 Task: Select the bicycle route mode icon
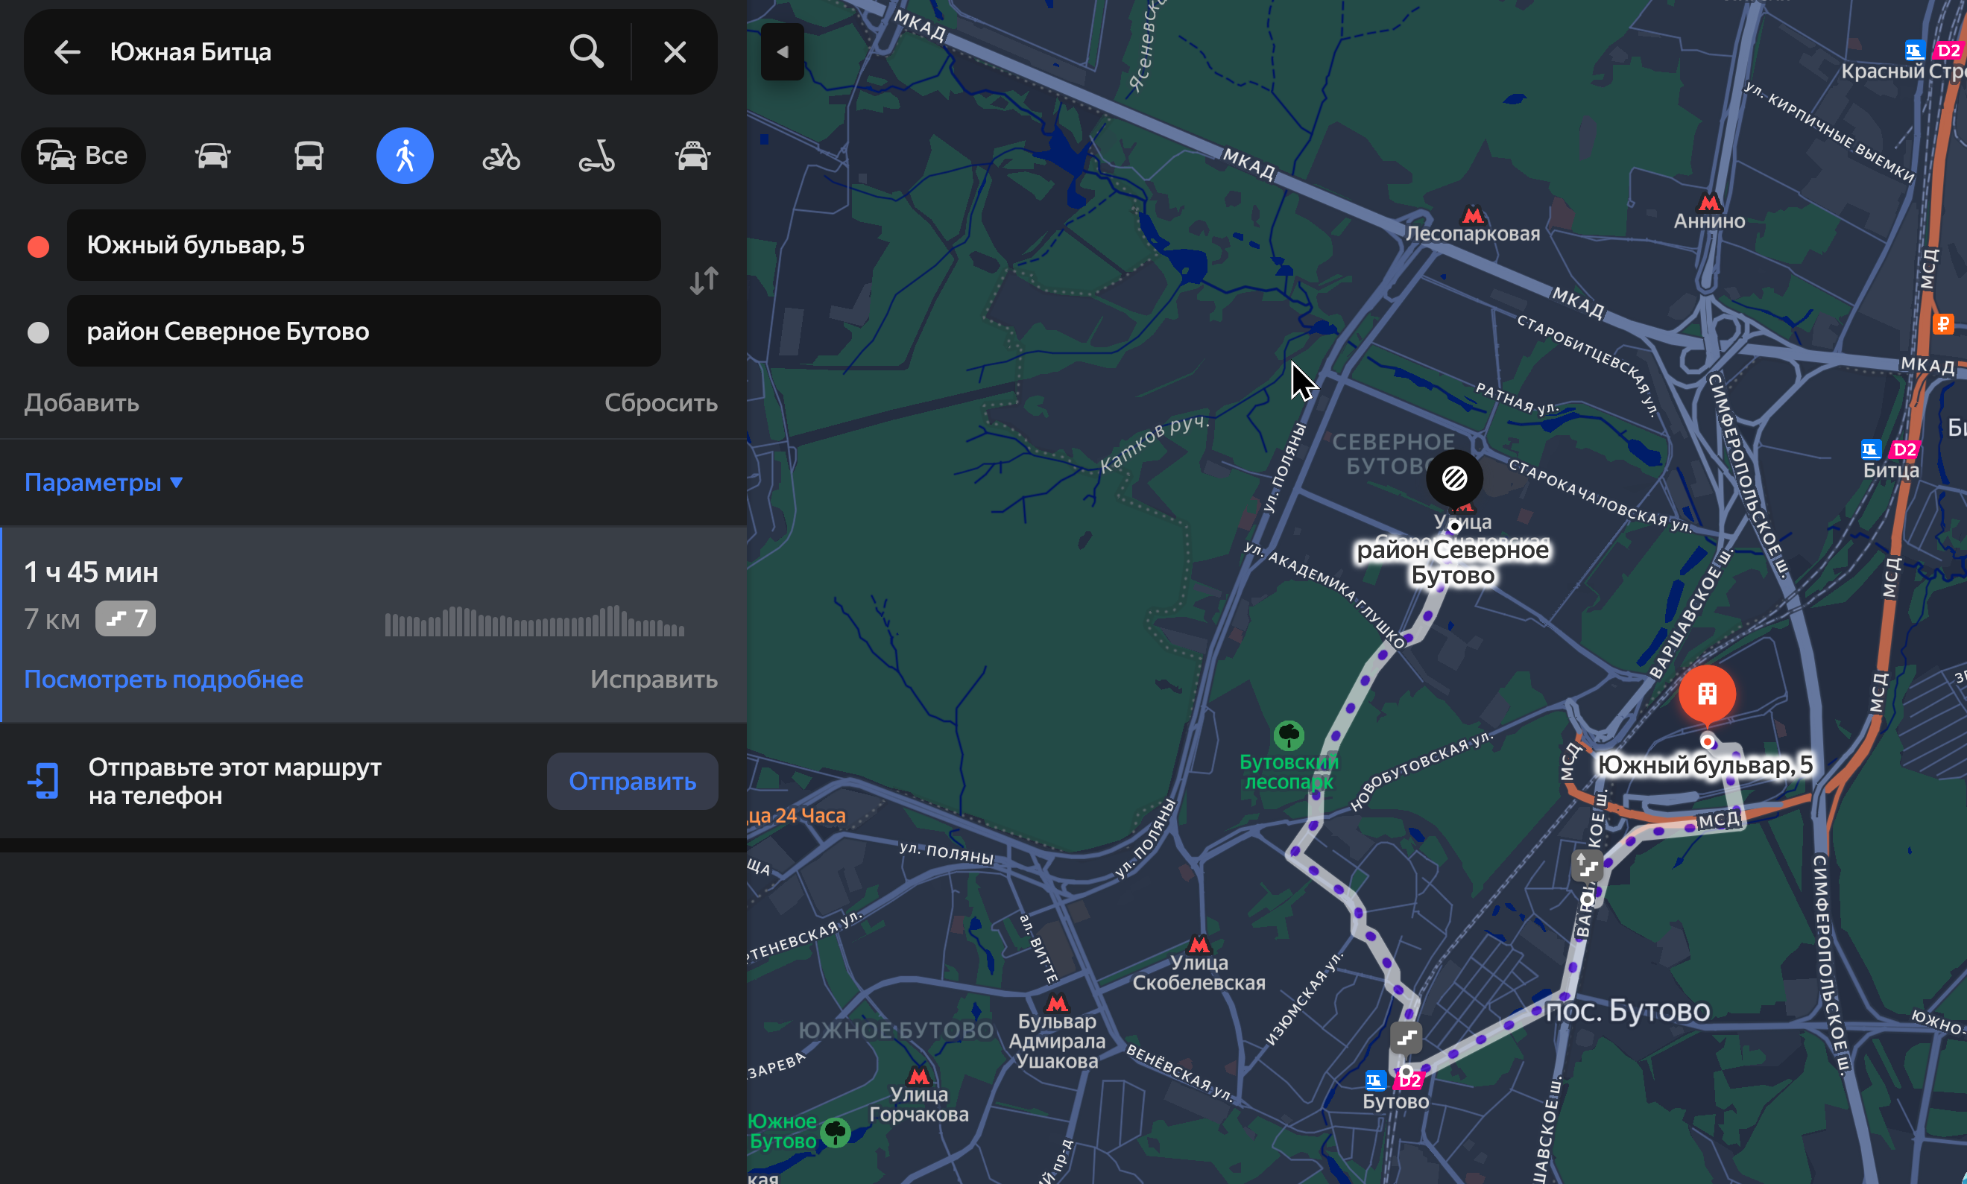coord(501,156)
